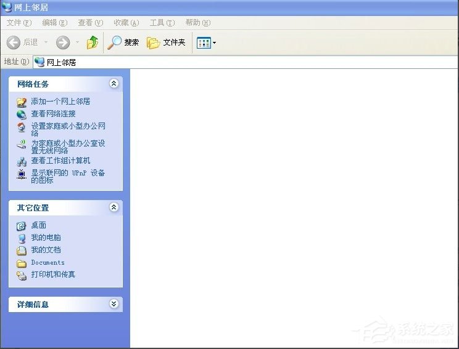Open the Back button history dropdown arrow

coord(44,42)
